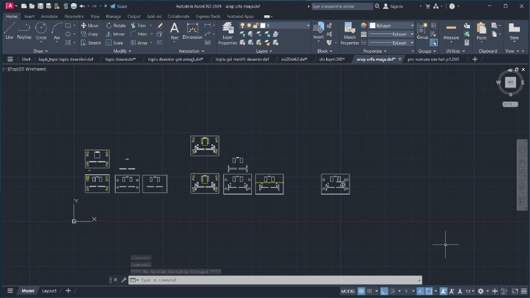
Task: Switch to pvc numune son hali p1.DXF tab
Action: click(x=433, y=59)
